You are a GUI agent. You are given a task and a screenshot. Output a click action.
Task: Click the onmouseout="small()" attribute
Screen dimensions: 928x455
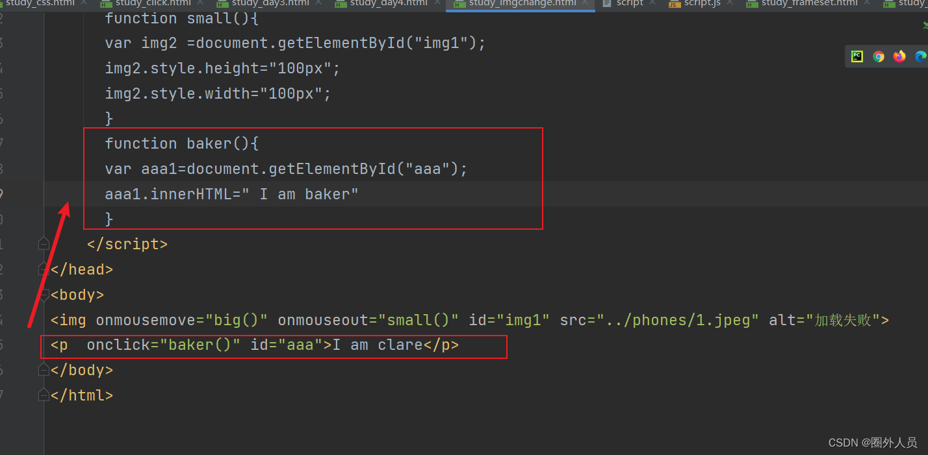point(368,320)
